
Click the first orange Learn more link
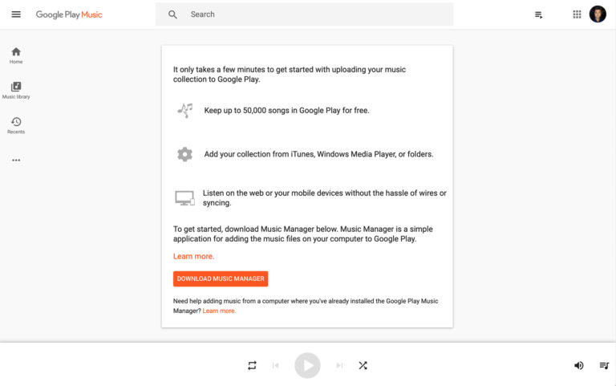pos(193,256)
